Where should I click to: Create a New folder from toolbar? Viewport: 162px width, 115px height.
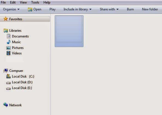coord(150,9)
